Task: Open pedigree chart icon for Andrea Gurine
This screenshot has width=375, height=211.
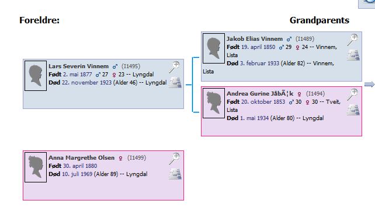Action: tap(353, 110)
